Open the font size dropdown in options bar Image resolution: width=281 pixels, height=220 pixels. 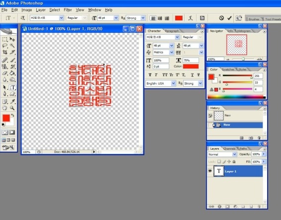[x=116, y=18]
